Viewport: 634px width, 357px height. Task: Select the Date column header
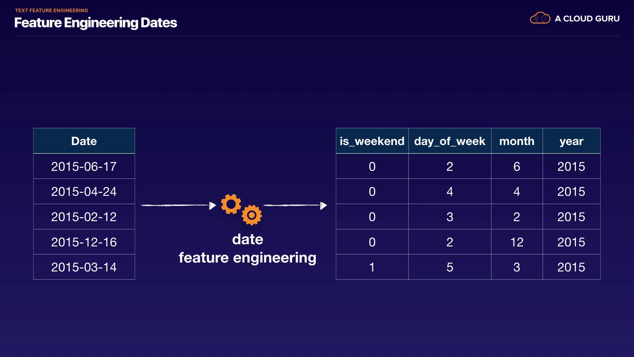tap(84, 141)
